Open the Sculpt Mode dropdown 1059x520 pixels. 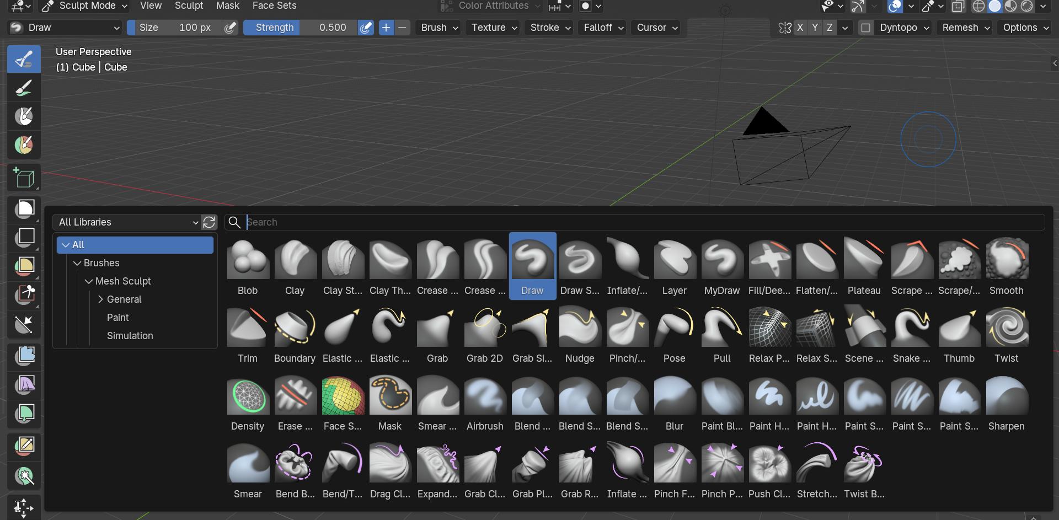coord(85,6)
